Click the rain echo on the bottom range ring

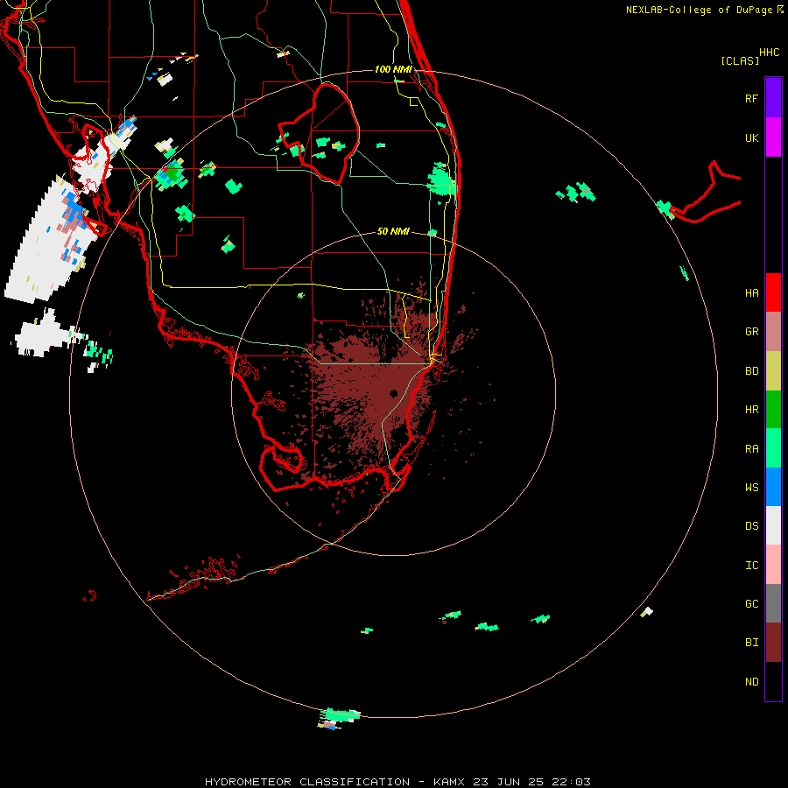pyautogui.click(x=340, y=714)
